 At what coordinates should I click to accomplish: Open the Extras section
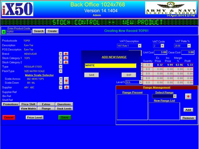(46, 104)
